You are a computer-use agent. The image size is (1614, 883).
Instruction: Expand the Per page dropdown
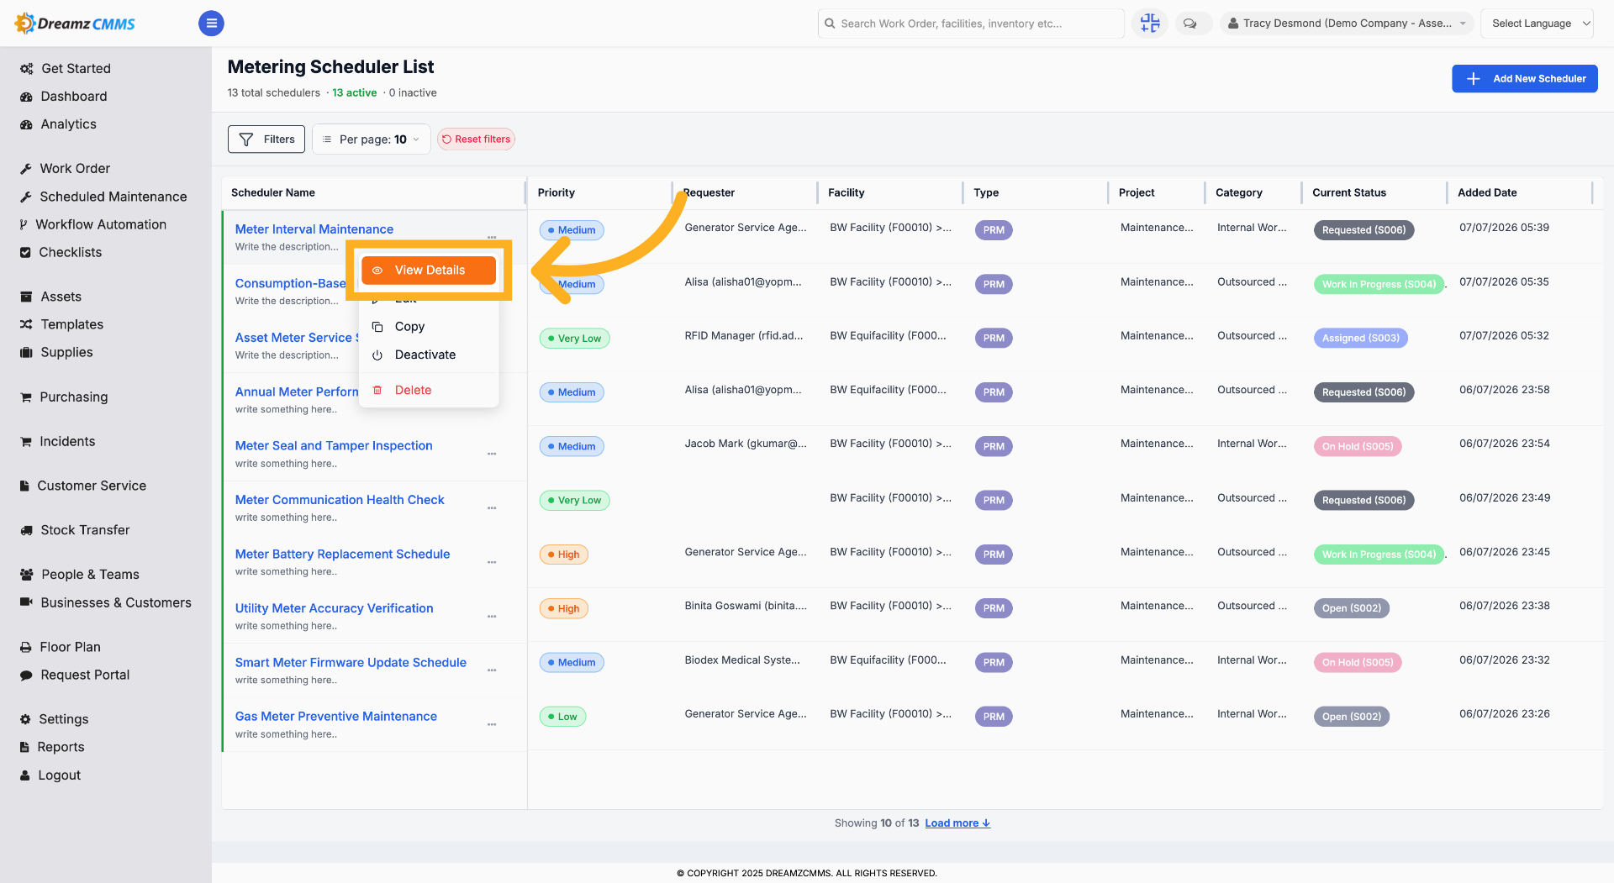click(x=372, y=139)
